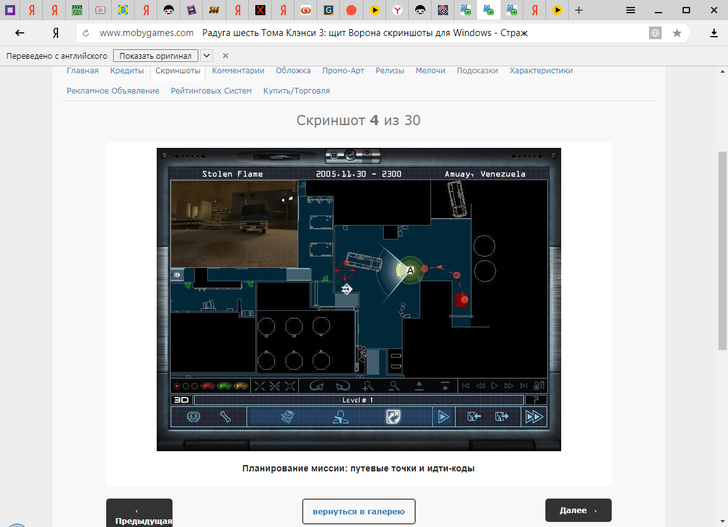This screenshot has height=527, width=728.
Task: Click the Предыдущая previous screenshot button
Action: coord(139,514)
